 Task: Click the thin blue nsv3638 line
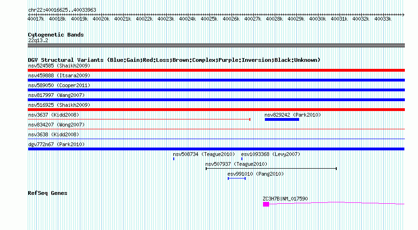point(216,139)
